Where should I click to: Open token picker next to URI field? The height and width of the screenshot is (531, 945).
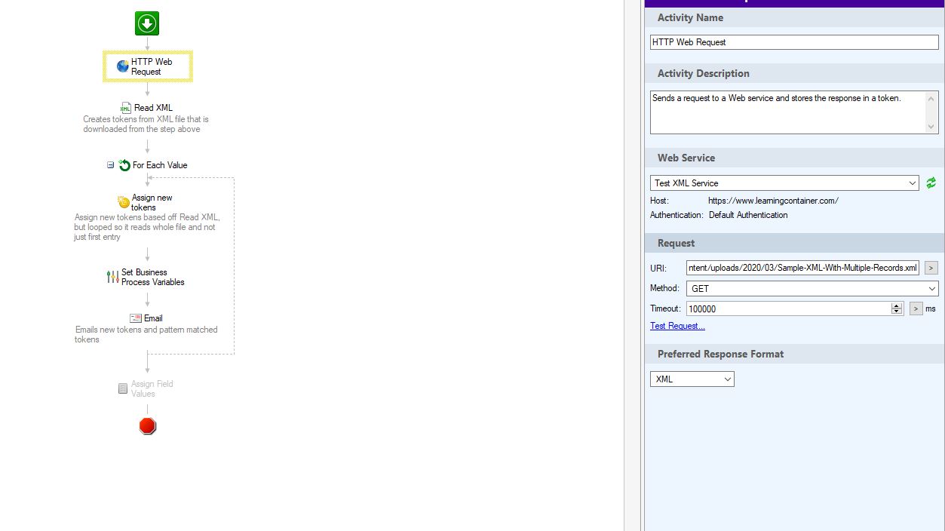tap(931, 268)
